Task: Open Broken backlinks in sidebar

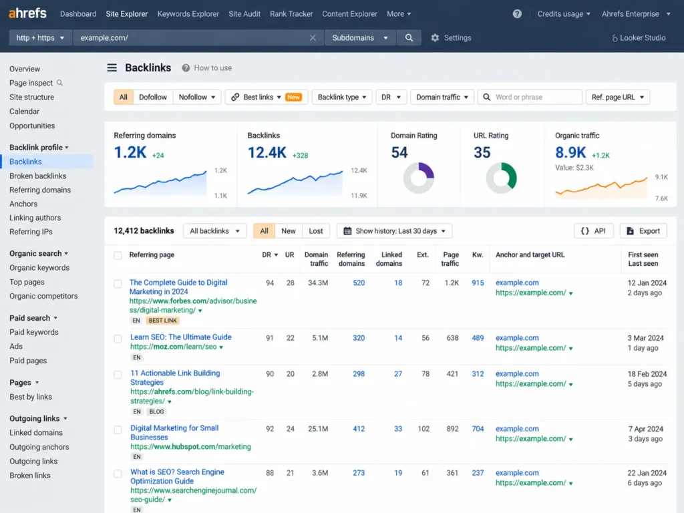Action: tap(38, 176)
